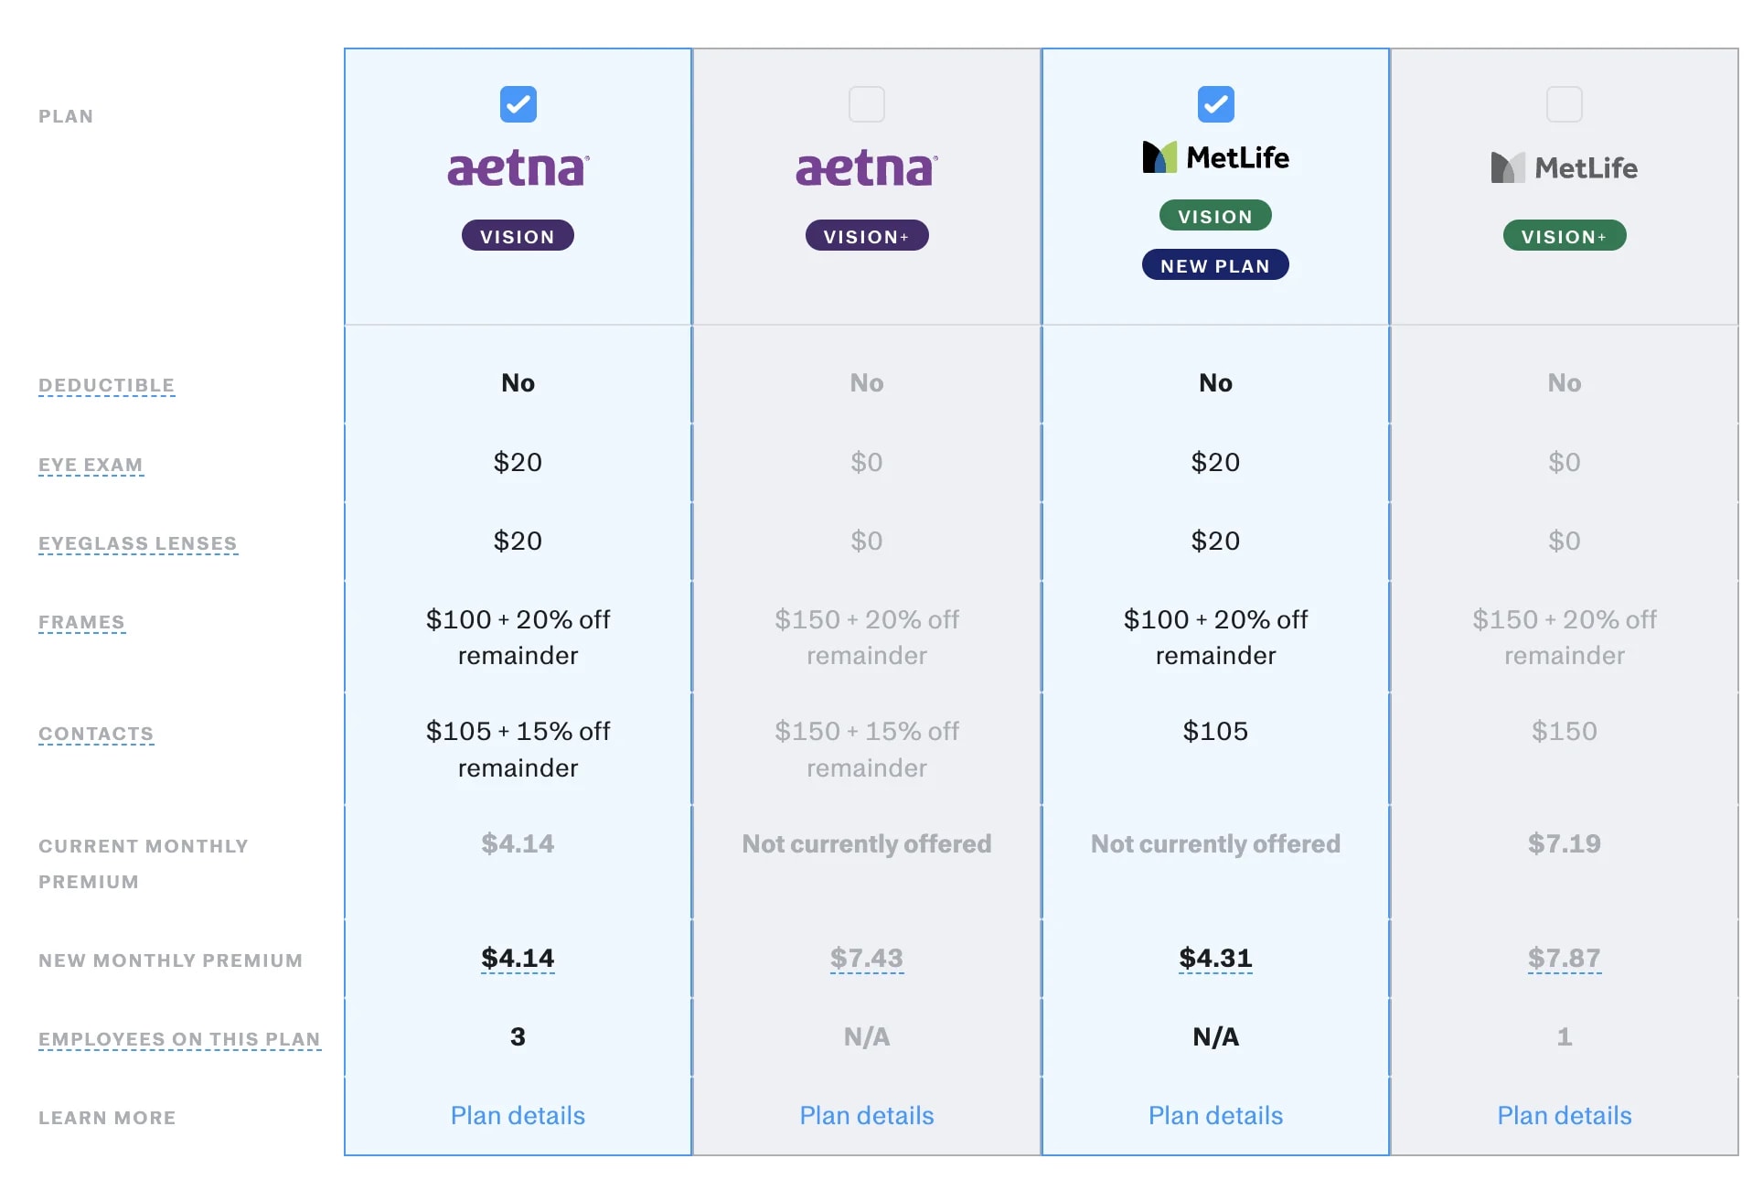Uncheck the MetLife Vision new plan checkbox
The width and height of the screenshot is (1763, 1180).
click(x=1215, y=104)
